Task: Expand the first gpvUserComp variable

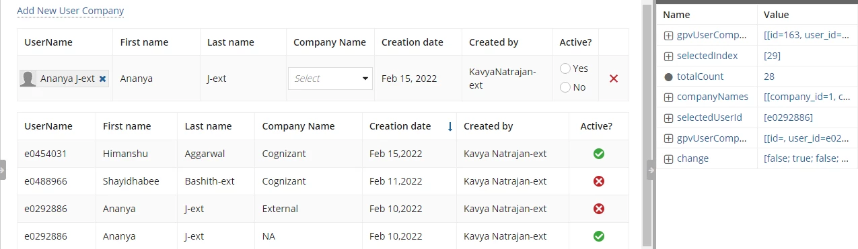Action: click(668, 36)
